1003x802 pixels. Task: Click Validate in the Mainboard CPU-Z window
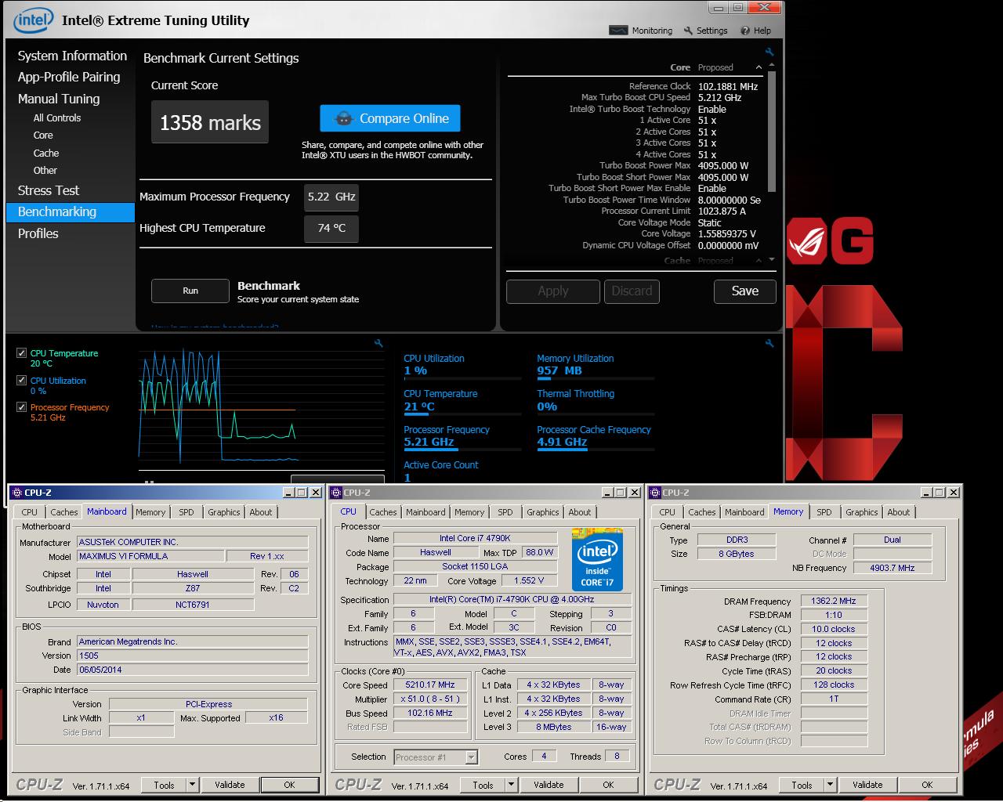230,785
